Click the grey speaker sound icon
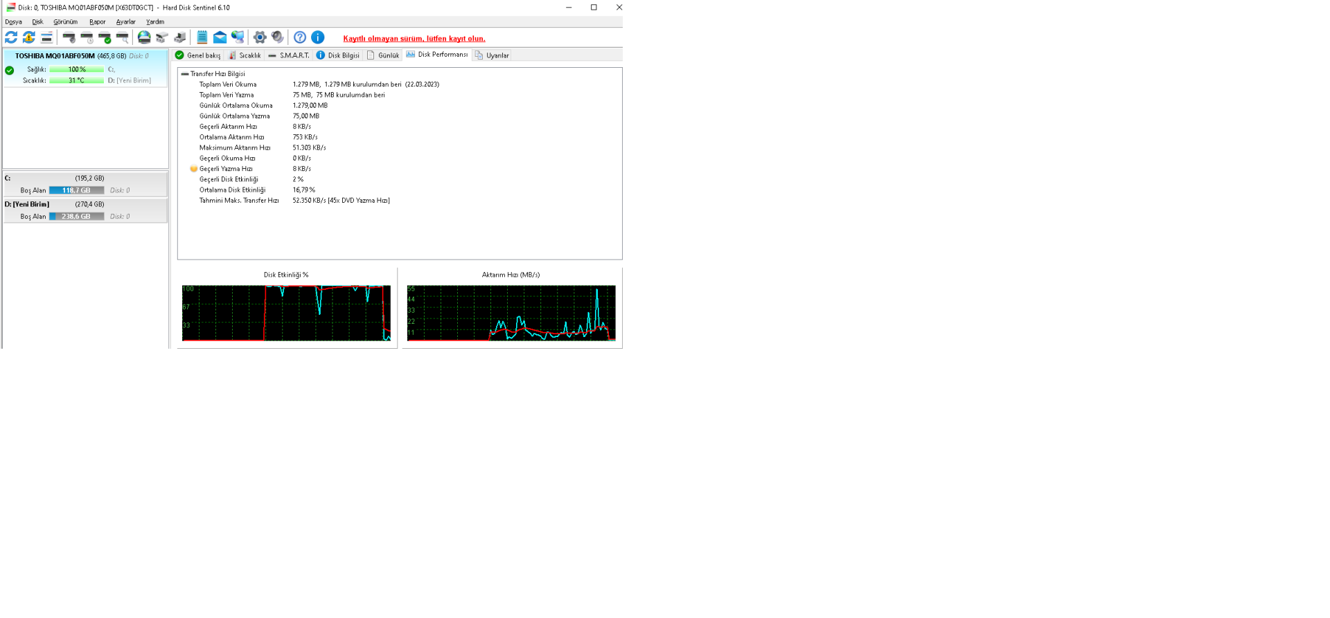 click(x=278, y=37)
